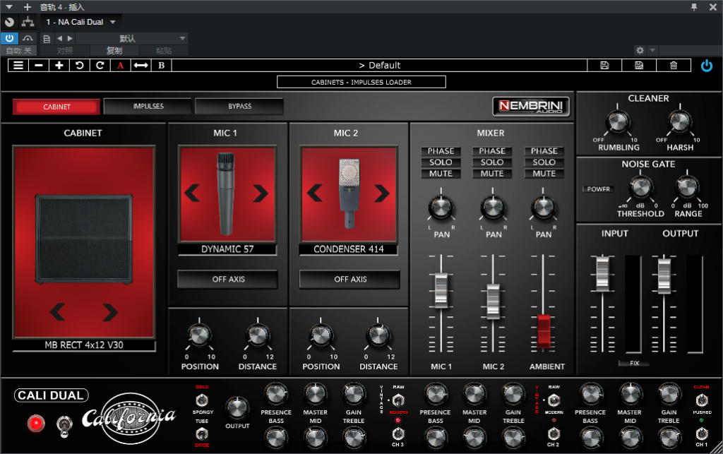Mute the AMBIENT mixer channel
The width and height of the screenshot is (723, 454).
coord(544,174)
